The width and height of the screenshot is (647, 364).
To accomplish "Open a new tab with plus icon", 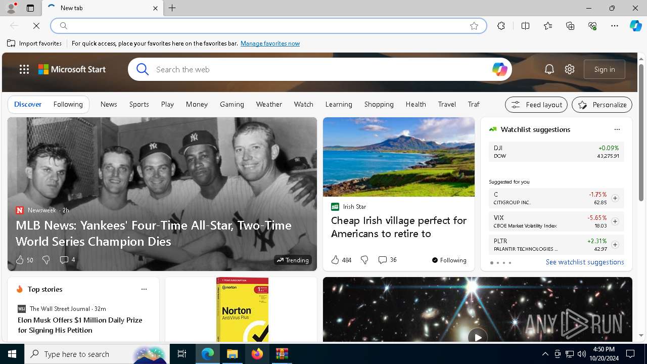I will [172, 8].
